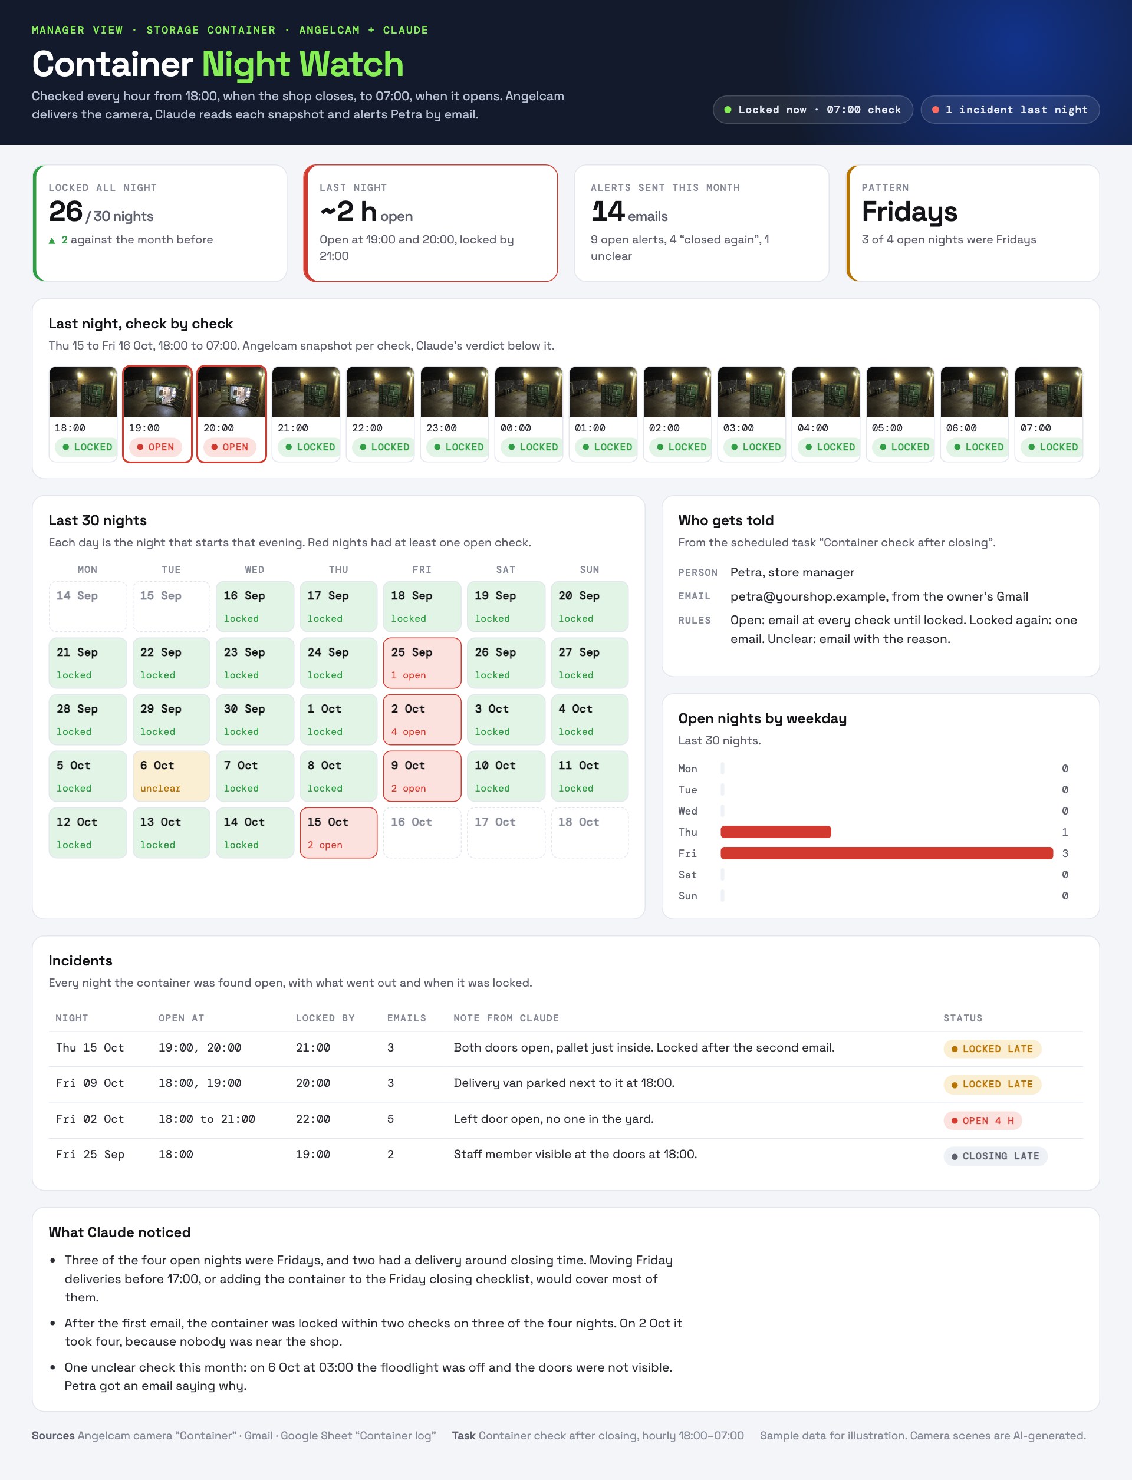Image resolution: width=1132 pixels, height=1480 pixels.
Task: Select the 14 Oct locked calendar day
Action: click(x=255, y=833)
